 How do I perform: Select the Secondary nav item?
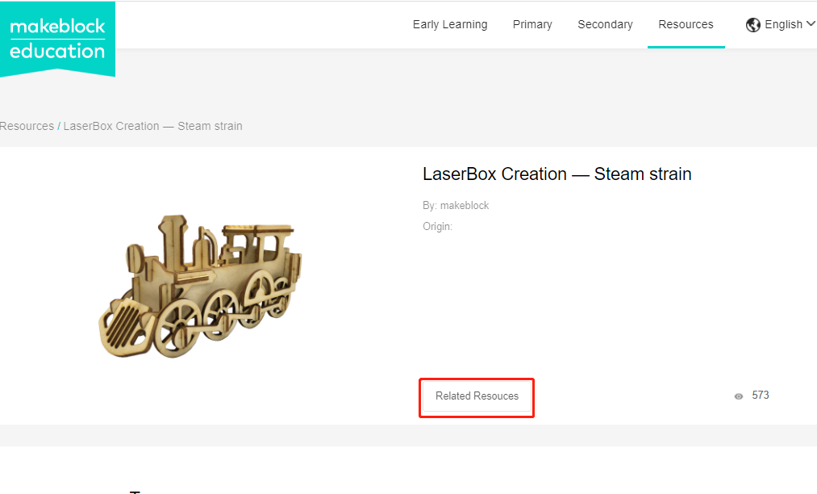(x=605, y=25)
